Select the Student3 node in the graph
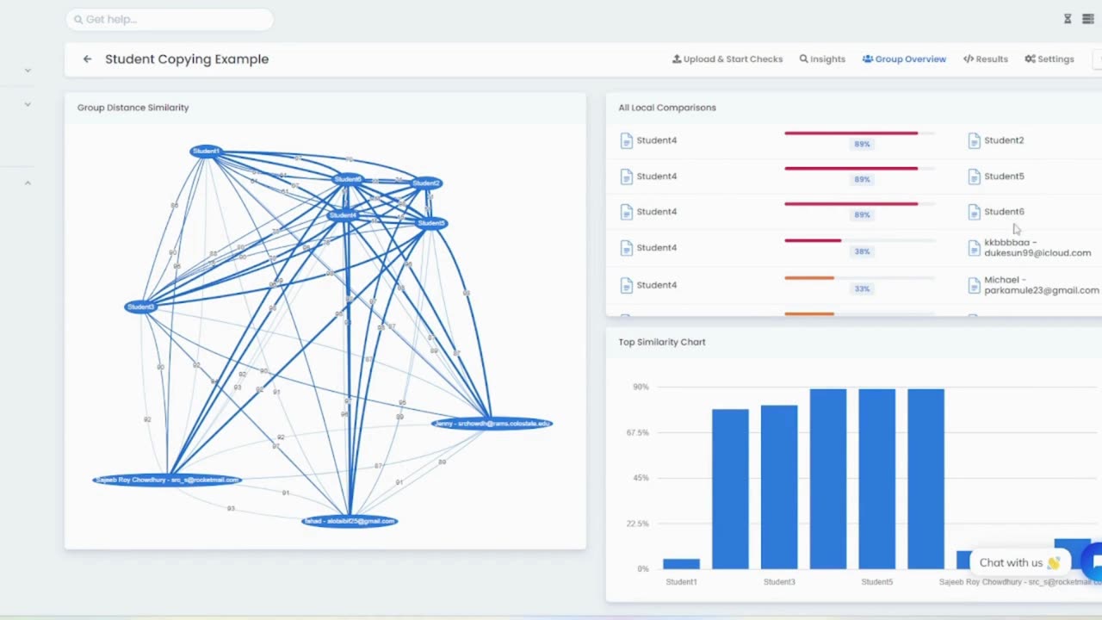This screenshot has height=620, width=1102. [x=140, y=307]
